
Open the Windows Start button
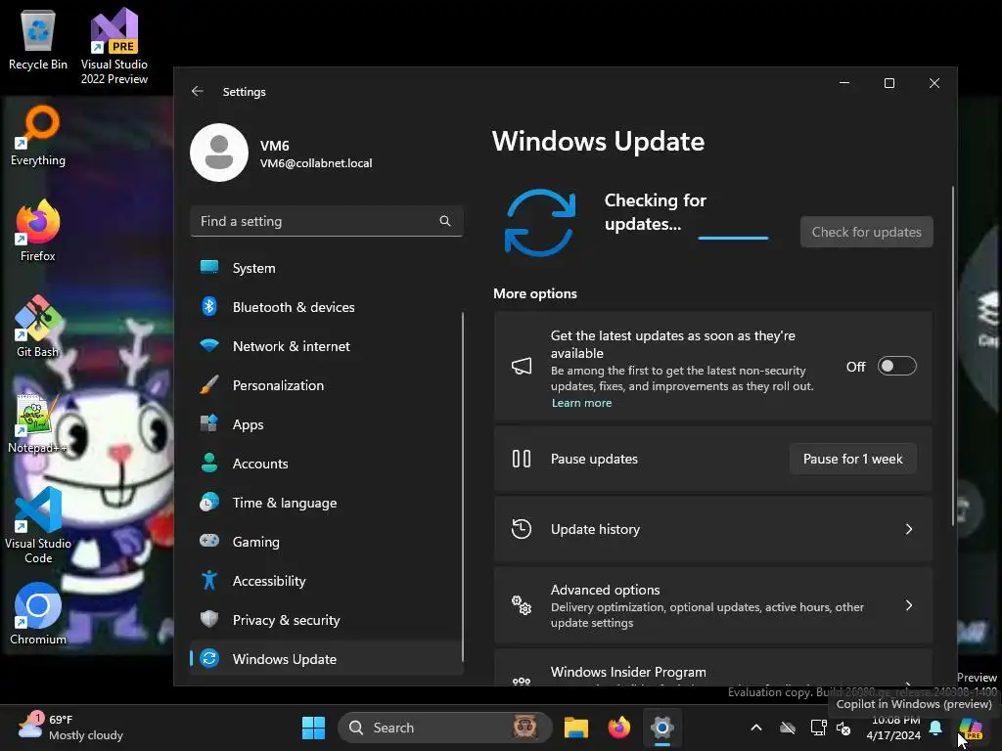pos(313,728)
